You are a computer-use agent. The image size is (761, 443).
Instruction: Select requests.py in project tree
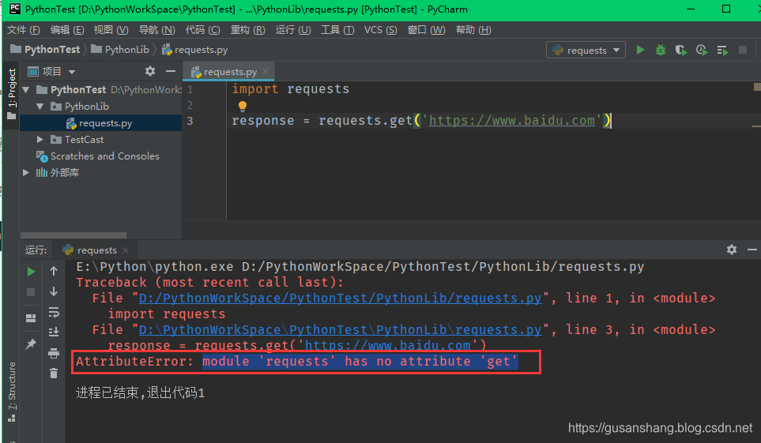click(101, 122)
